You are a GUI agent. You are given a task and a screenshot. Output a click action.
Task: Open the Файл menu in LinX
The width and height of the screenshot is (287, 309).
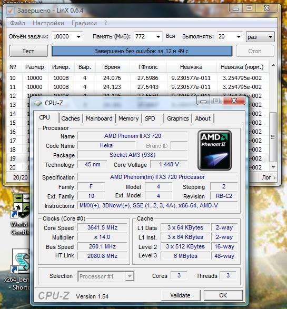pyautogui.click(x=17, y=23)
